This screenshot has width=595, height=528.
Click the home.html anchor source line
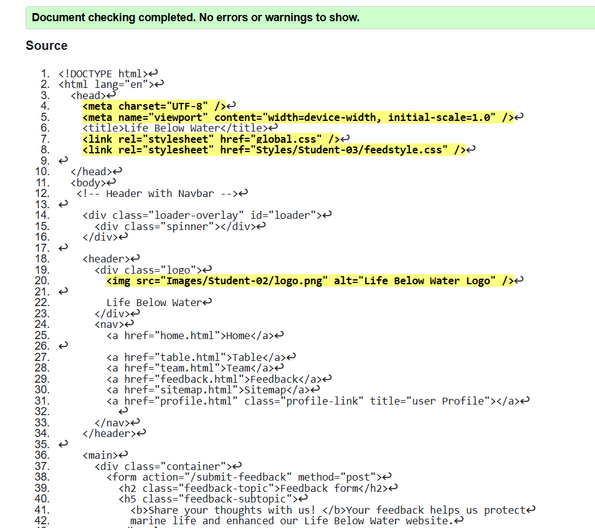coord(190,335)
